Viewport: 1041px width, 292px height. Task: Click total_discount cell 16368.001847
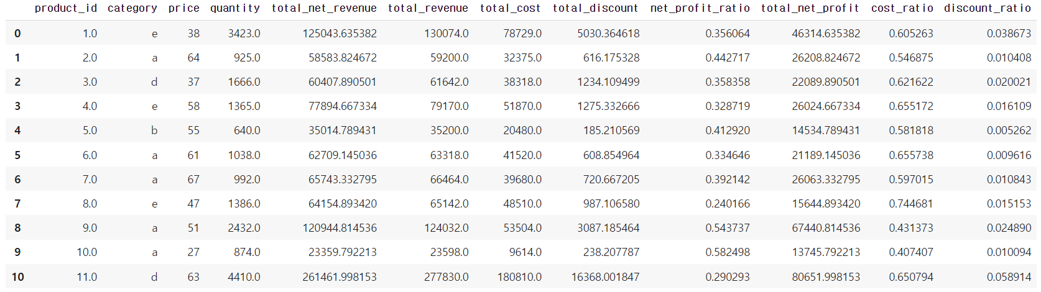605,277
